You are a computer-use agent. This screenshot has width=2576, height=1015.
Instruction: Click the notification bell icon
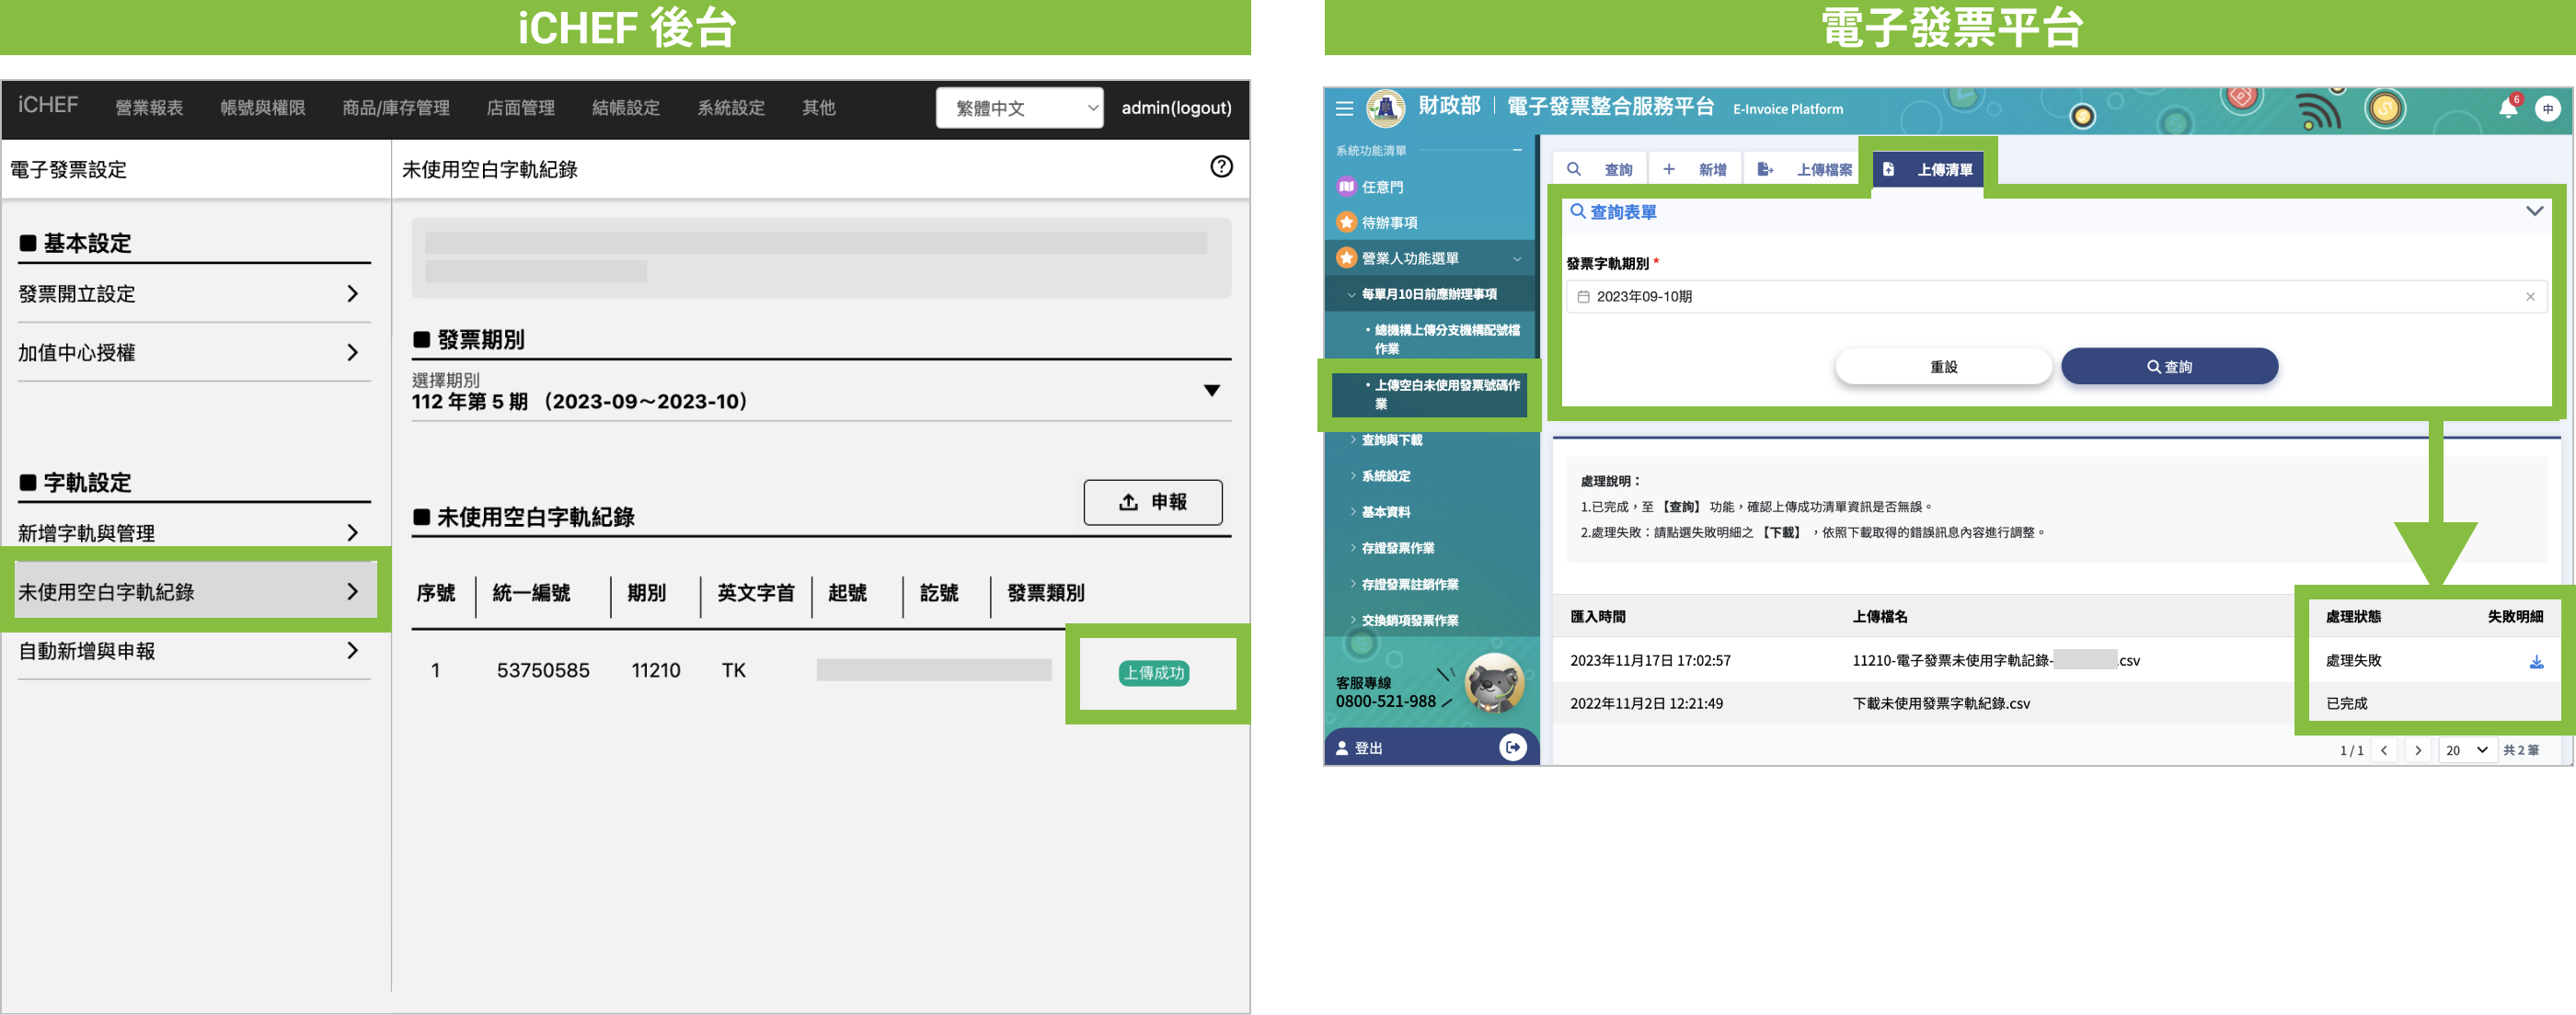tap(2507, 108)
